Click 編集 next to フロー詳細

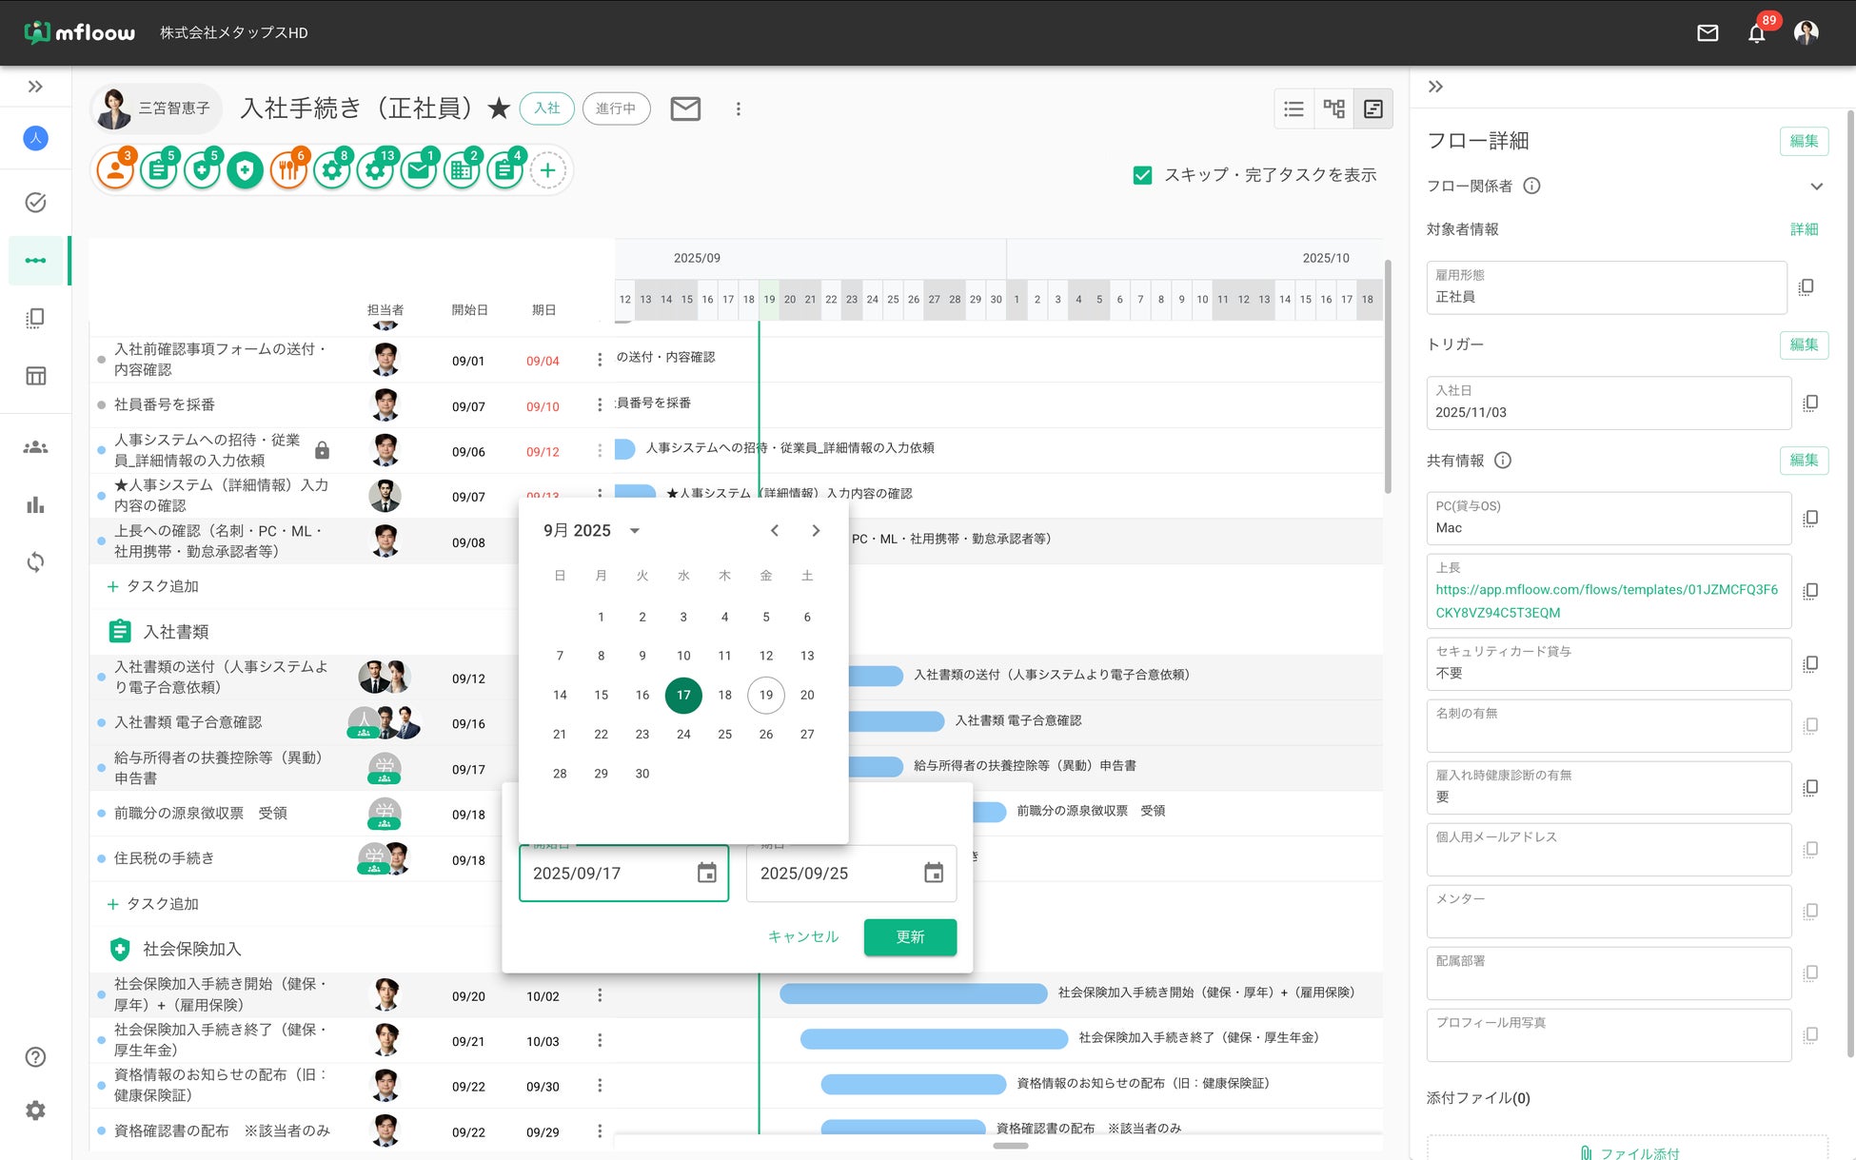tap(1804, 141)
